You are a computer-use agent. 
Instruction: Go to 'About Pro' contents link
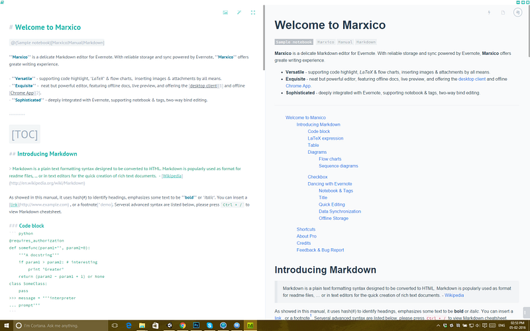307,236
